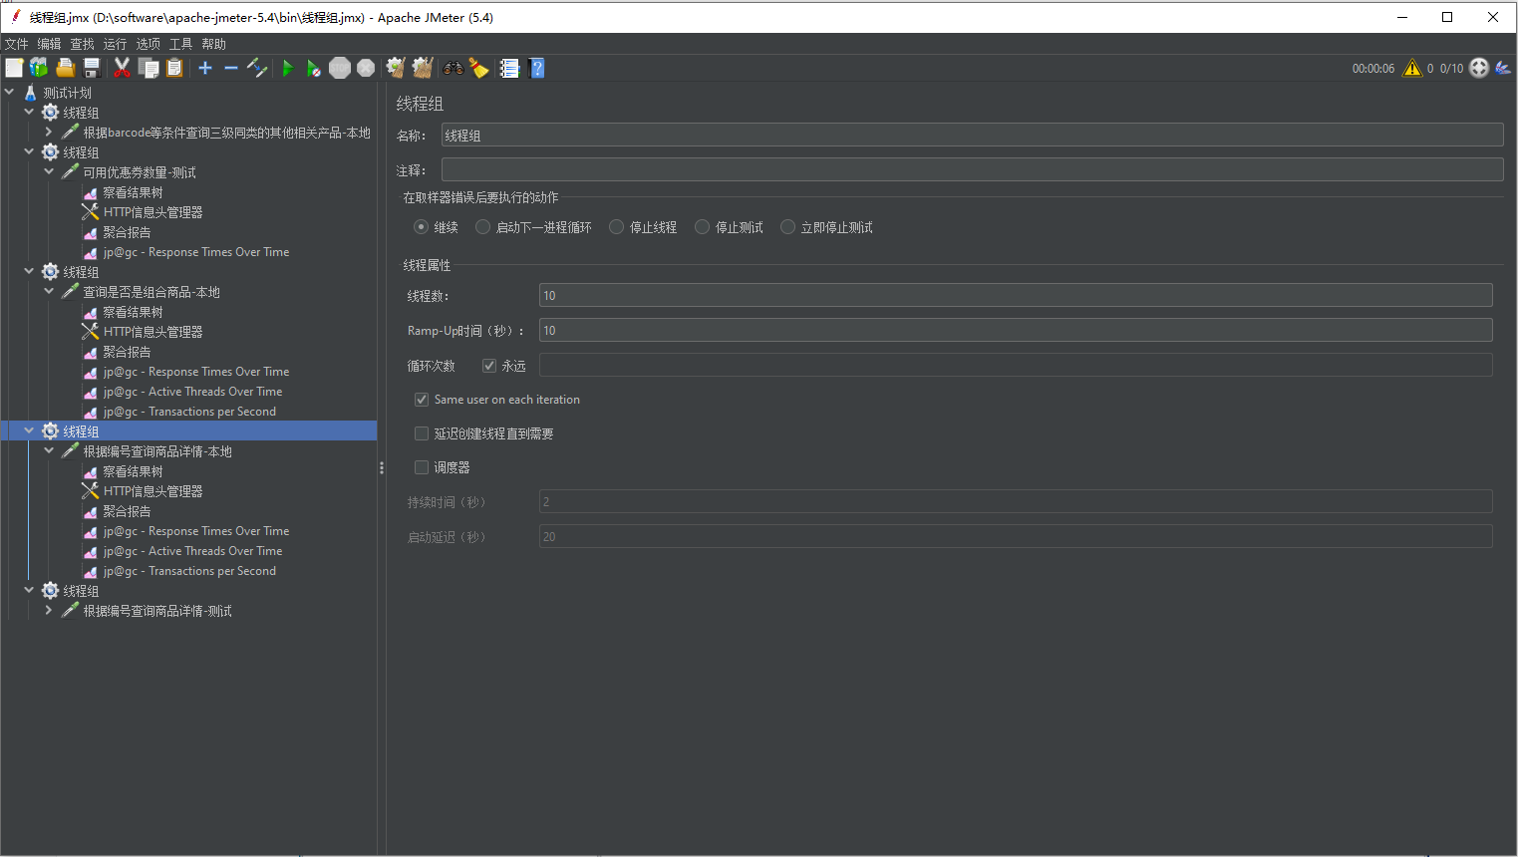
Task: Select the 测试计划 flask icon in tree
Action: tap(30, 93)
